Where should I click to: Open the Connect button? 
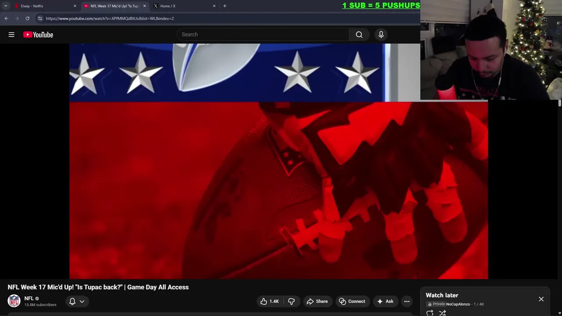point(352,302)
